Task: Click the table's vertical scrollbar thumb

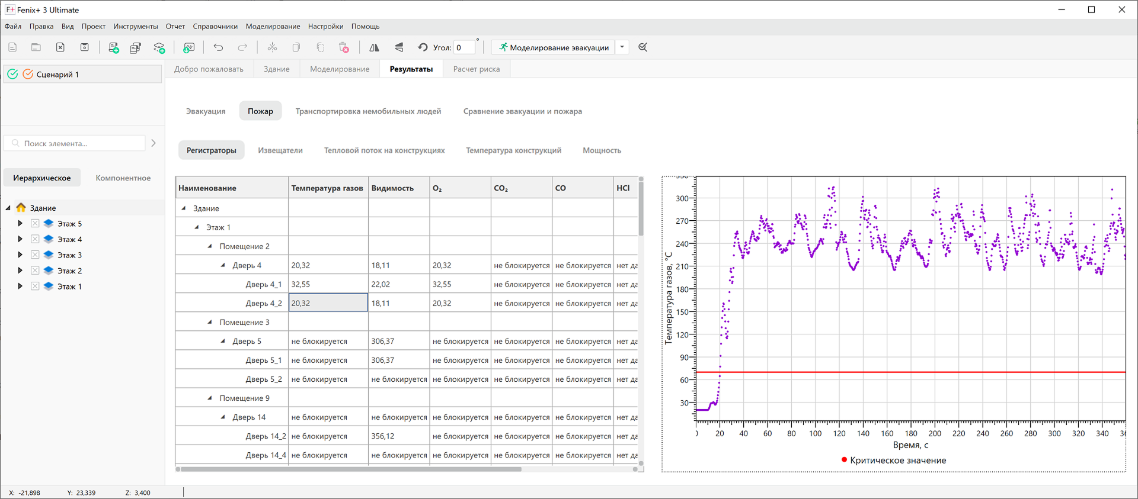Action: (641, 208)
